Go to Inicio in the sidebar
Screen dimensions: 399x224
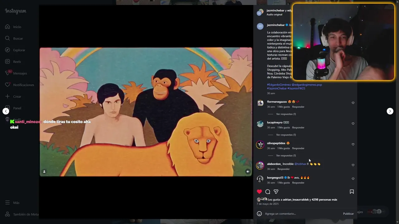(x=13, y=27)
